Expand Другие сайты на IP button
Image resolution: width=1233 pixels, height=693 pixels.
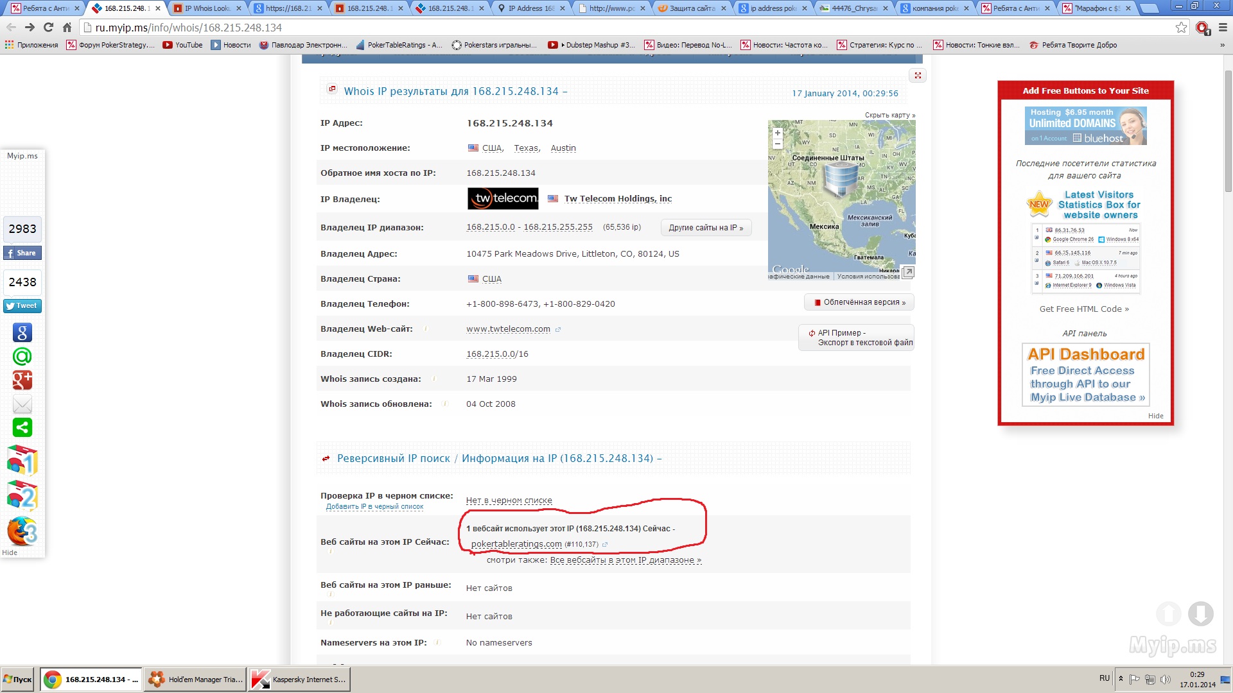click(x=706, y=228)
